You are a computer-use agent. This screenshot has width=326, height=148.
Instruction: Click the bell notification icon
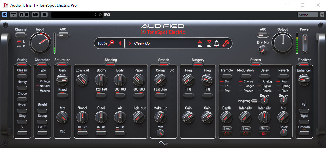[216, 43]
